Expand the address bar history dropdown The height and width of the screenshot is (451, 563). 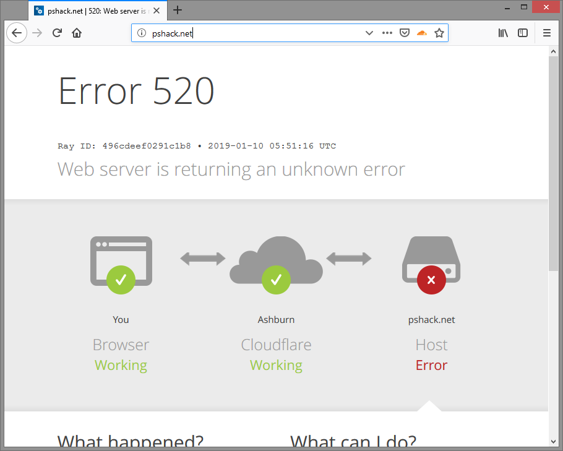tap(369, 33)
